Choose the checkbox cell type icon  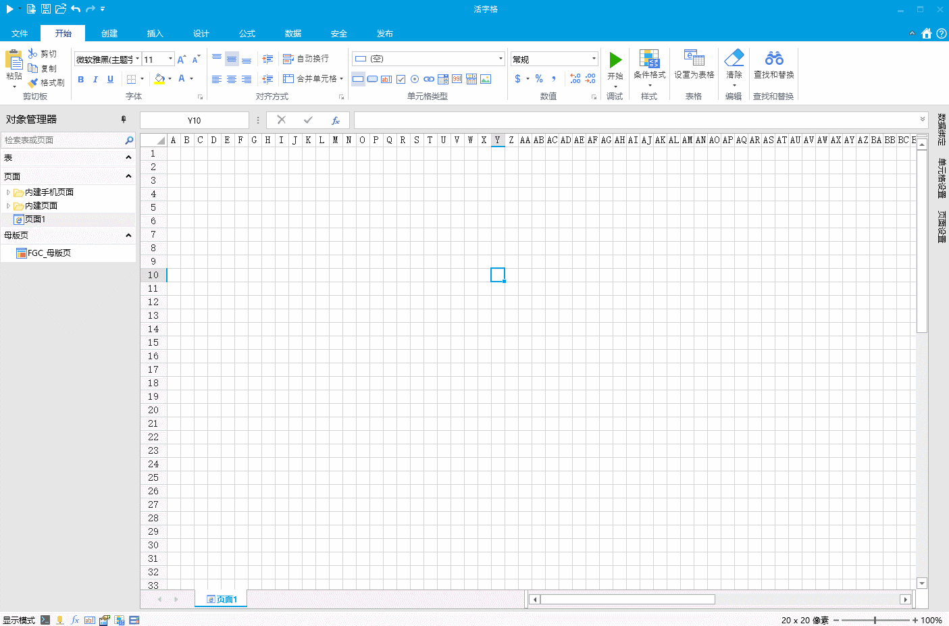click(x=401, y=79)
